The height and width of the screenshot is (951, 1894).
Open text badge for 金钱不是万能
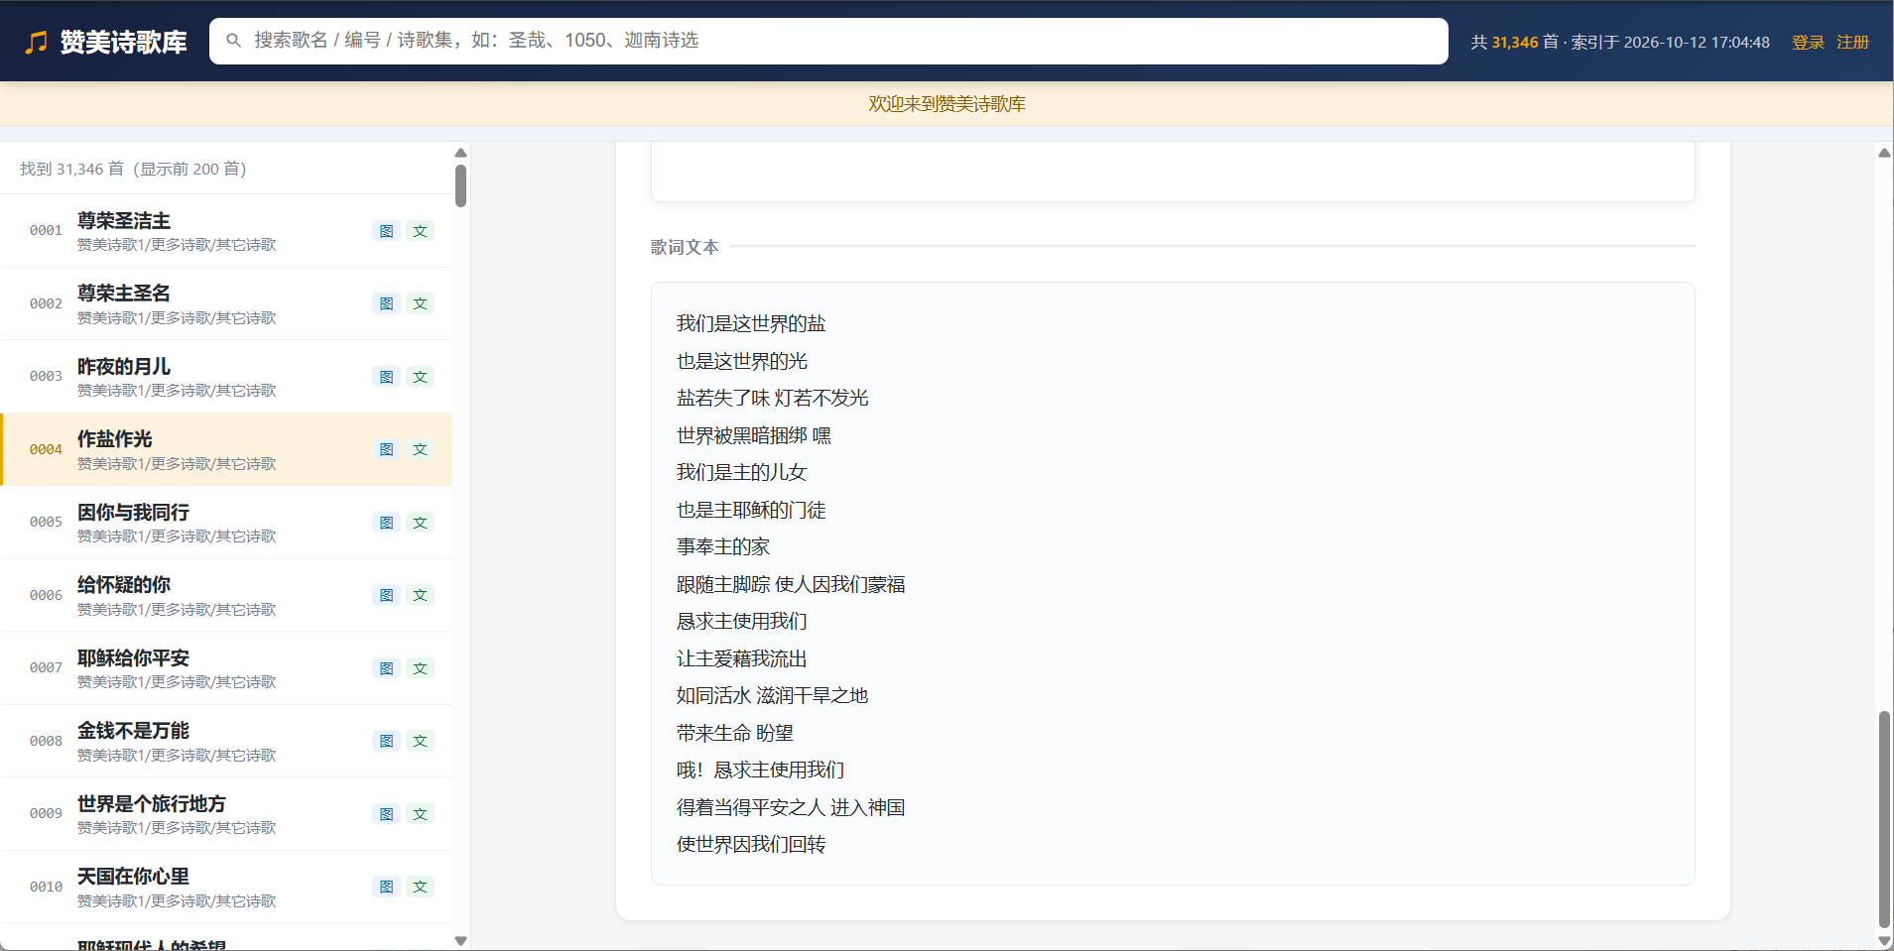pos(421,741)
